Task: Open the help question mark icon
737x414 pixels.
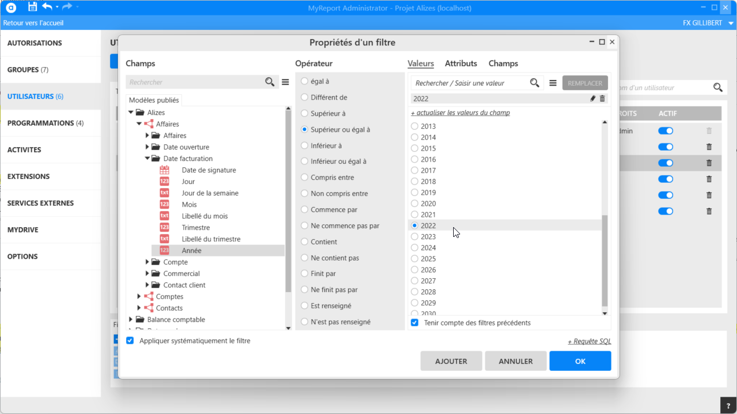Action: tap(728, 405)
